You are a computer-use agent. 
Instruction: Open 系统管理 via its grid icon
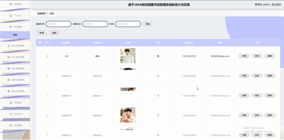(x=11, y=125)
